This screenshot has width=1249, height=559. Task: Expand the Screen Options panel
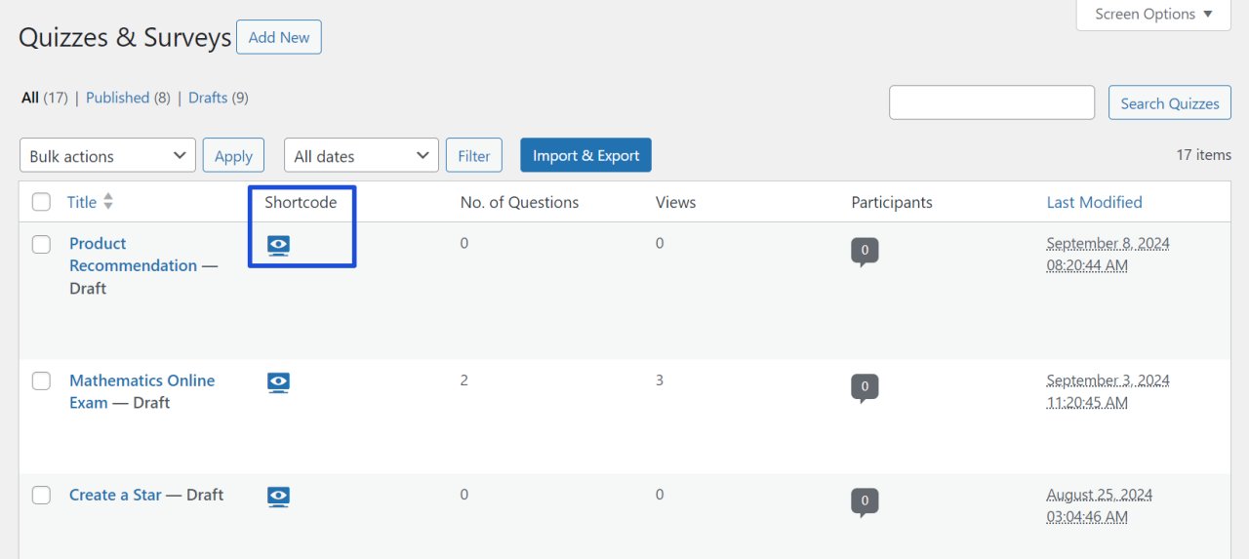1153,15
